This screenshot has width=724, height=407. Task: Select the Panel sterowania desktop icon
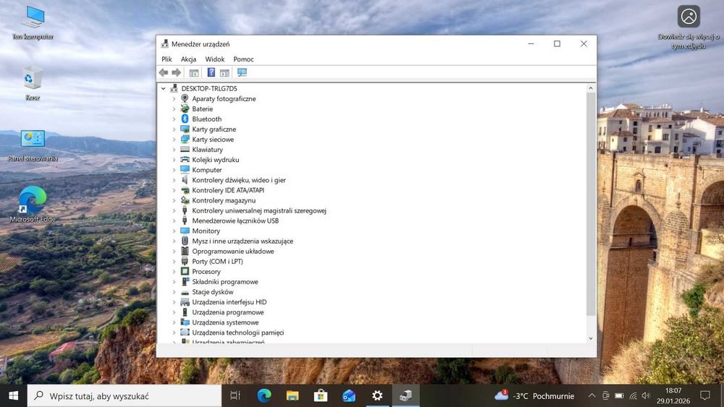pos(33,145)
